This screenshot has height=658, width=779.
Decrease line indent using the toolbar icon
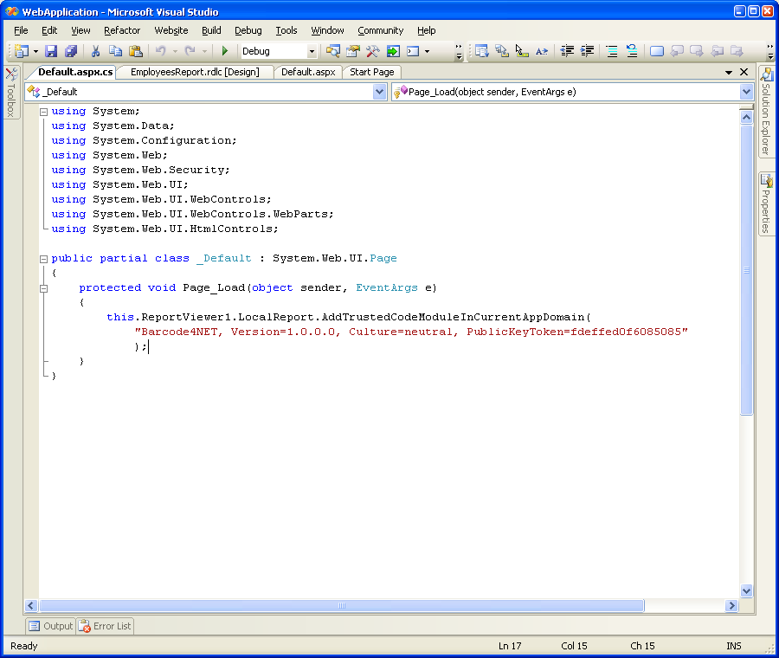(568, 52)
